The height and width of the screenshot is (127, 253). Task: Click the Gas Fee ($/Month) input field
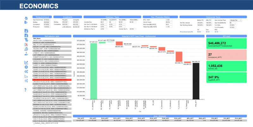[232, 22]
